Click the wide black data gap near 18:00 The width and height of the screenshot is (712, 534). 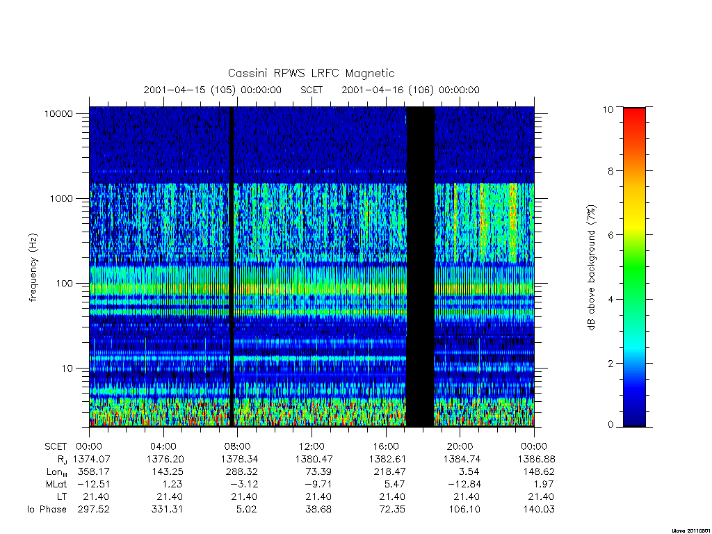pyautogui.click(x=420, y=266)
